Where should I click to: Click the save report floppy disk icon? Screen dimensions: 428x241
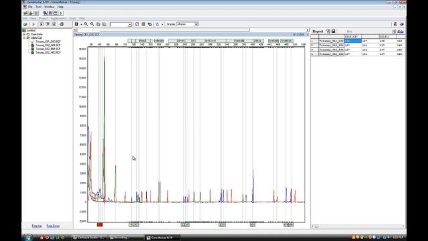(334, 31)
